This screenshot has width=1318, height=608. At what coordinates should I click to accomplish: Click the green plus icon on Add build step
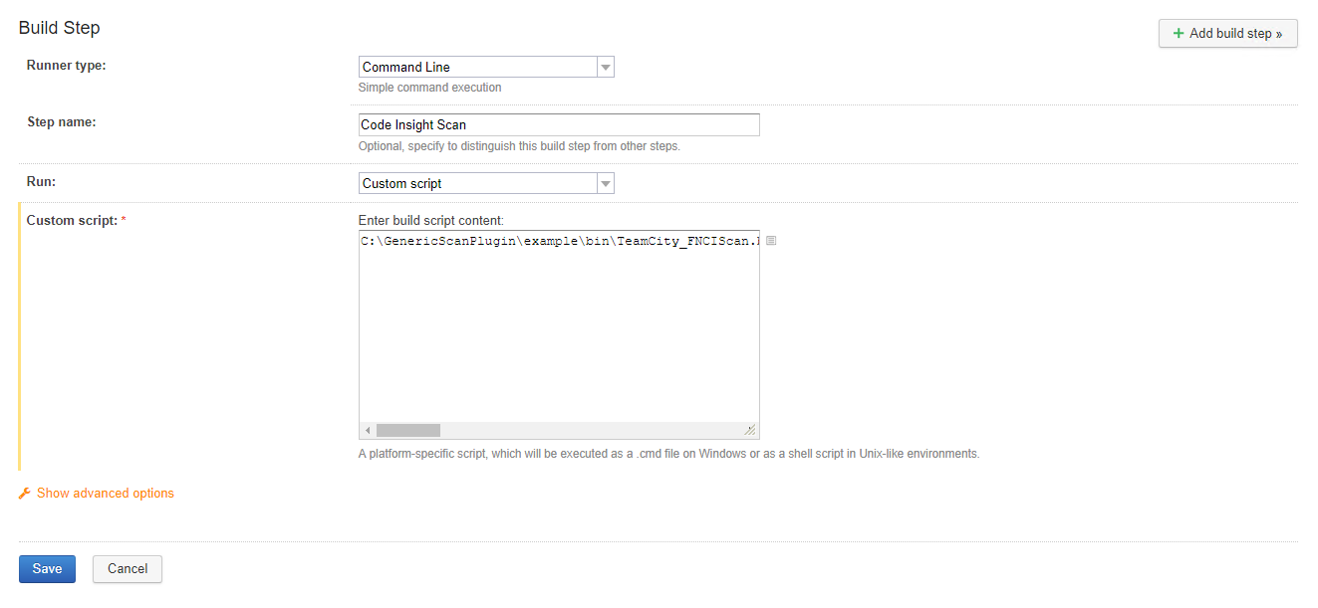click(1179, 33)
